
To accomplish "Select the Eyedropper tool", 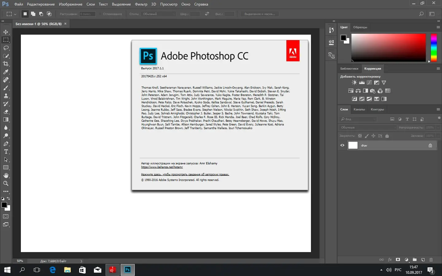I will click(x=6, y=72).
